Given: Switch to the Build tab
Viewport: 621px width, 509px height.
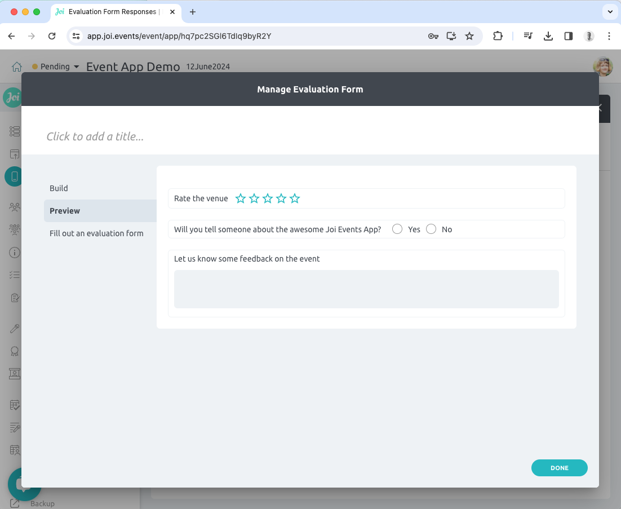Looking at the screenshot, I should point(59,188).
